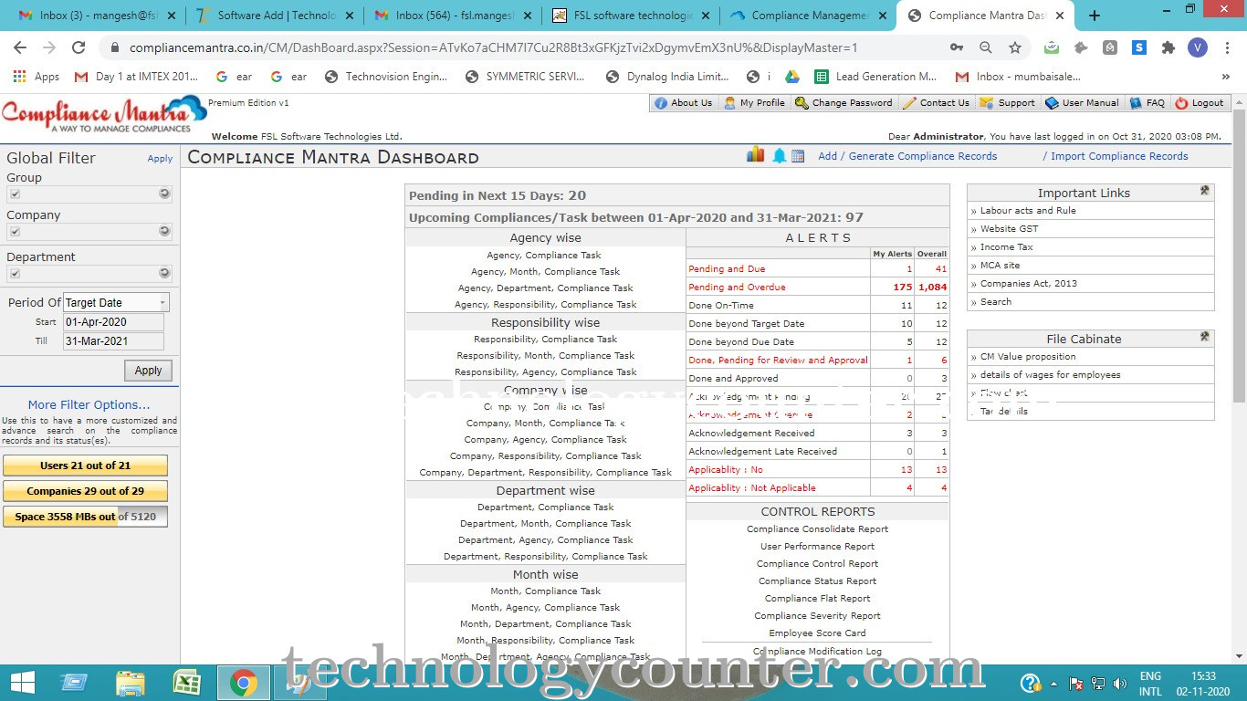Open the Chrome three-dot menu
The width and height of the screenshot is (1247, 701).
click(1227, 47)
